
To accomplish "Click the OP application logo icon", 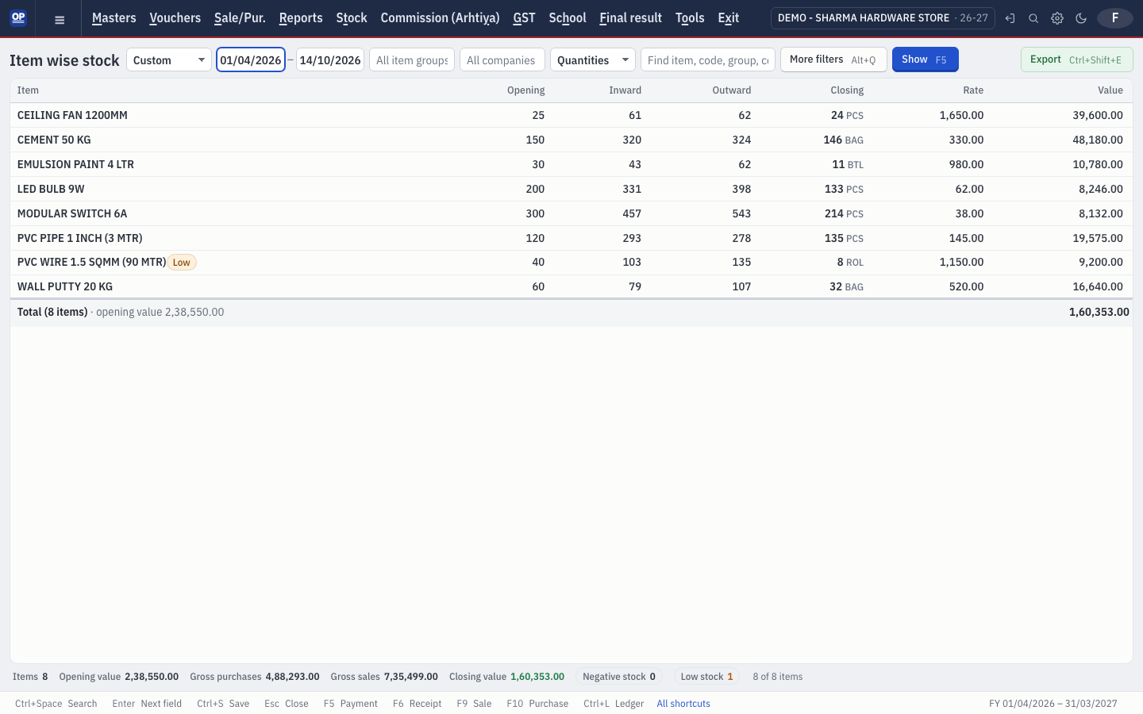I will pyautogui.click(x=18, y=17).
